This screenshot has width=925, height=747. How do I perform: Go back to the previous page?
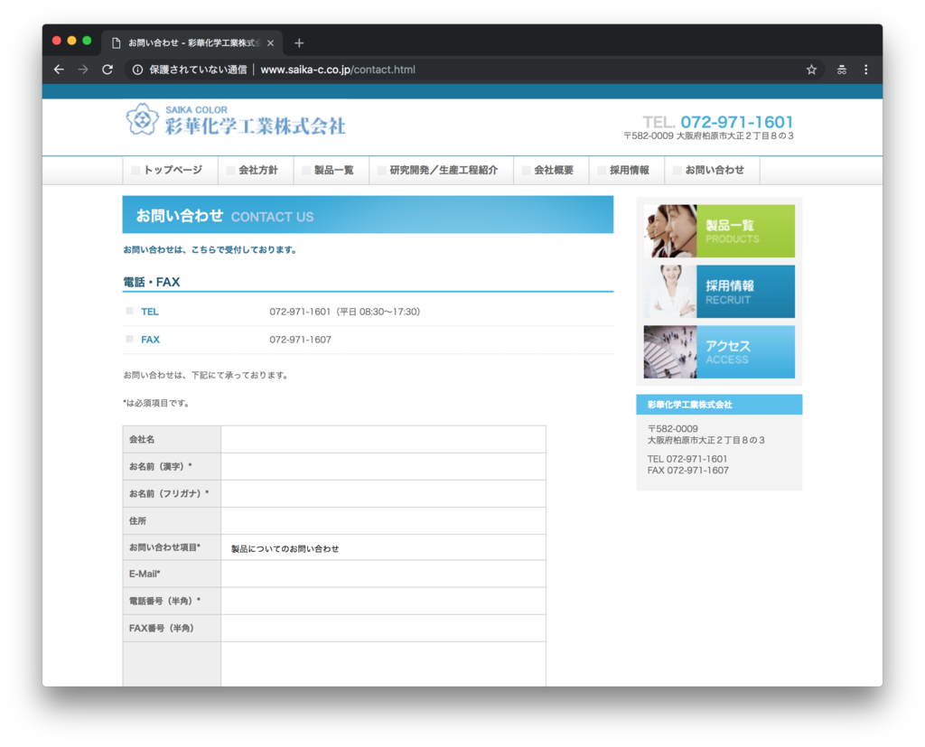pyautogui.click(x=59, y=70)
